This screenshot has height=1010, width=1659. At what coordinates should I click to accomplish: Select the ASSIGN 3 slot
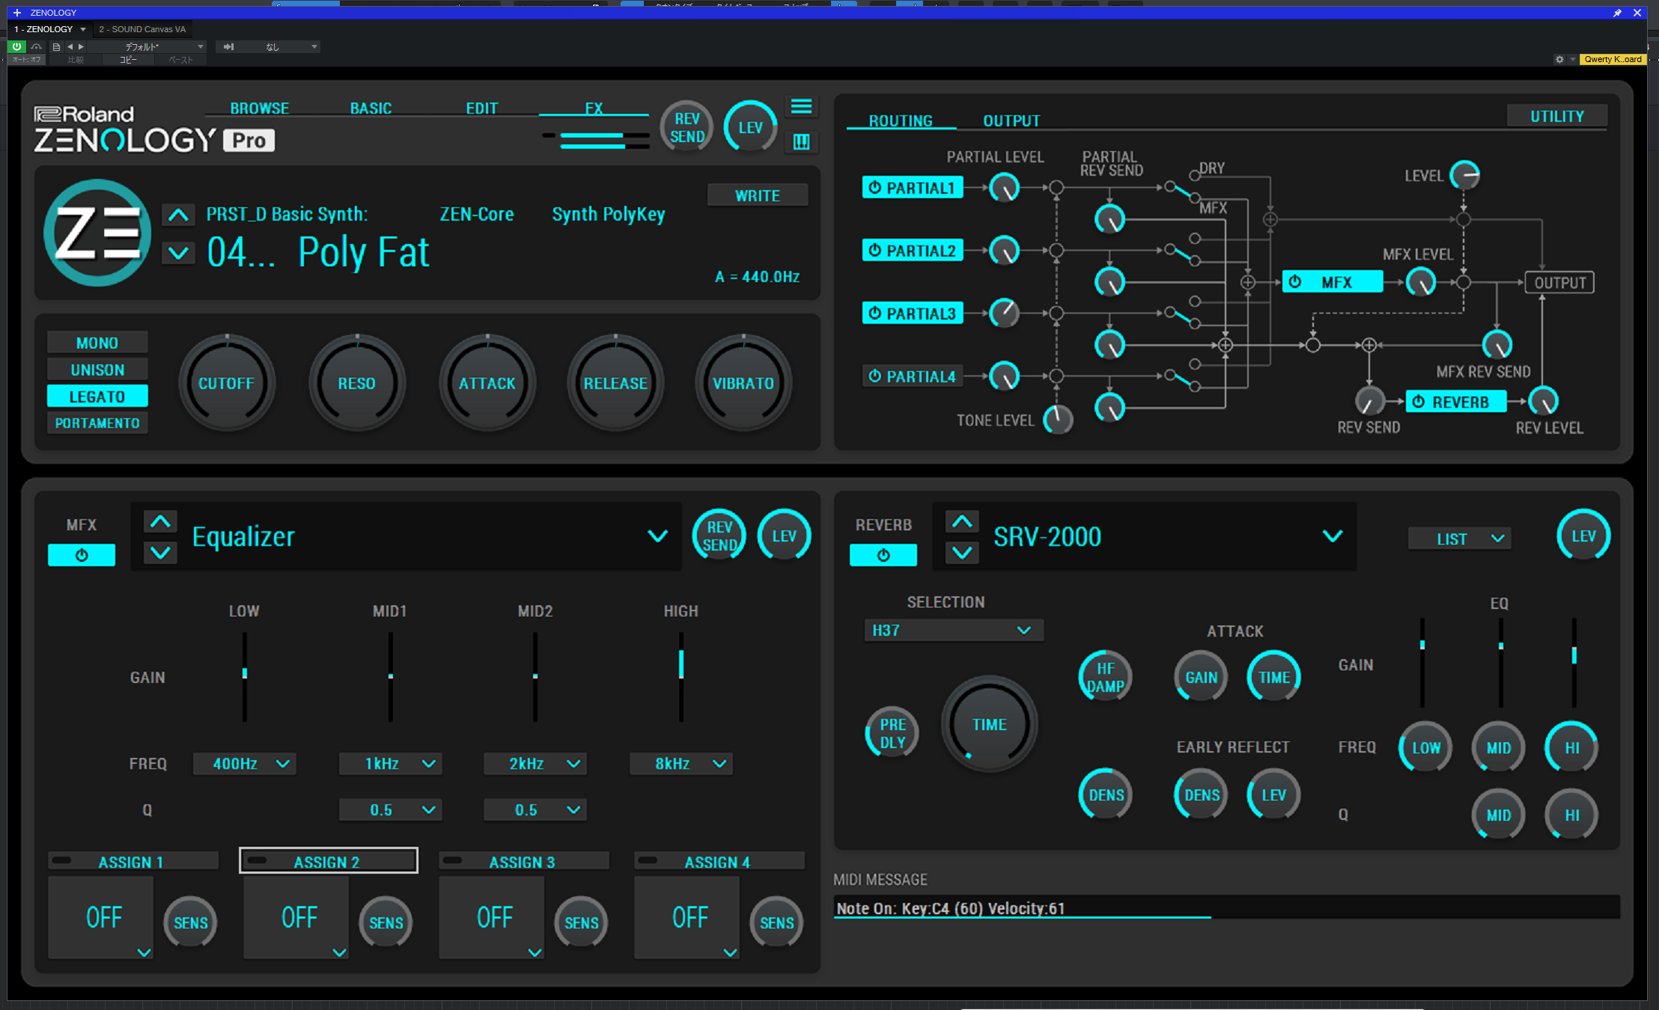pos(523,862)
